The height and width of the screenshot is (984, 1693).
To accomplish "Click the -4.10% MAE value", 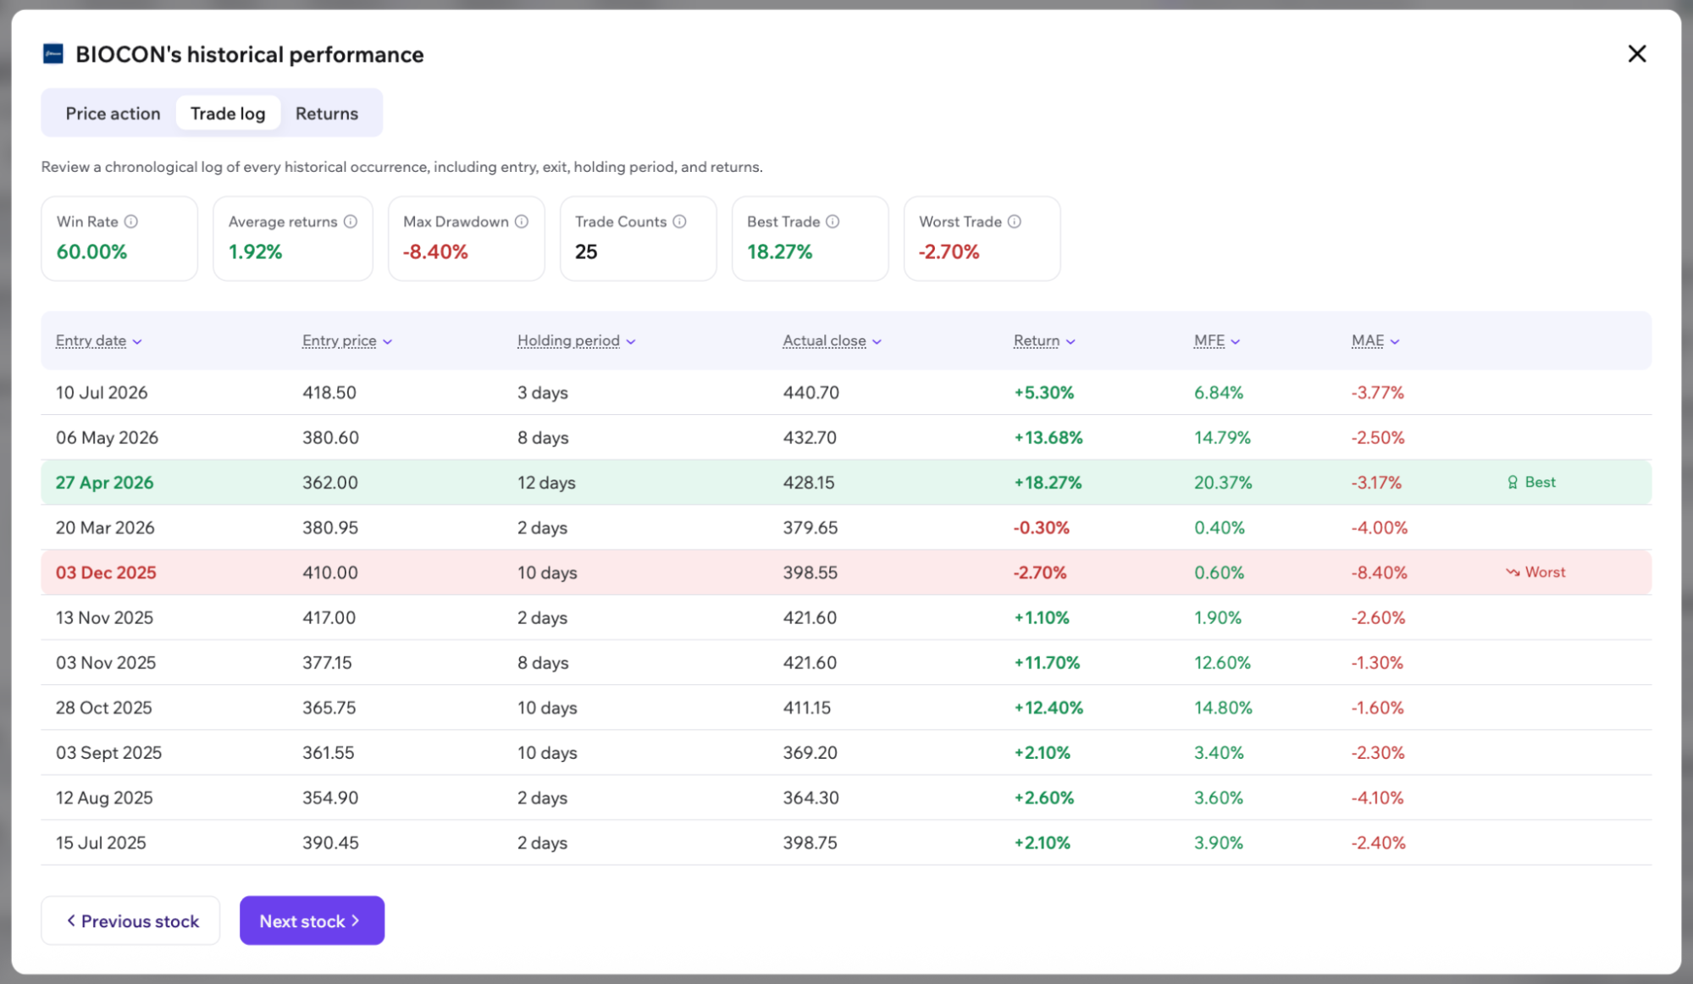I will [1378, 798].
